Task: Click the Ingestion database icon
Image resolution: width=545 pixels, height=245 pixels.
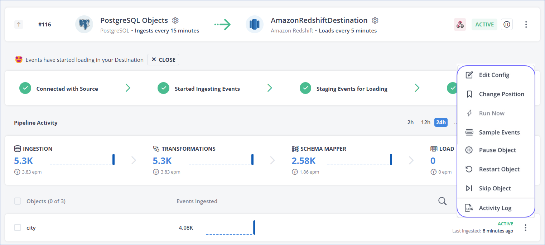Action: point(17,149)
